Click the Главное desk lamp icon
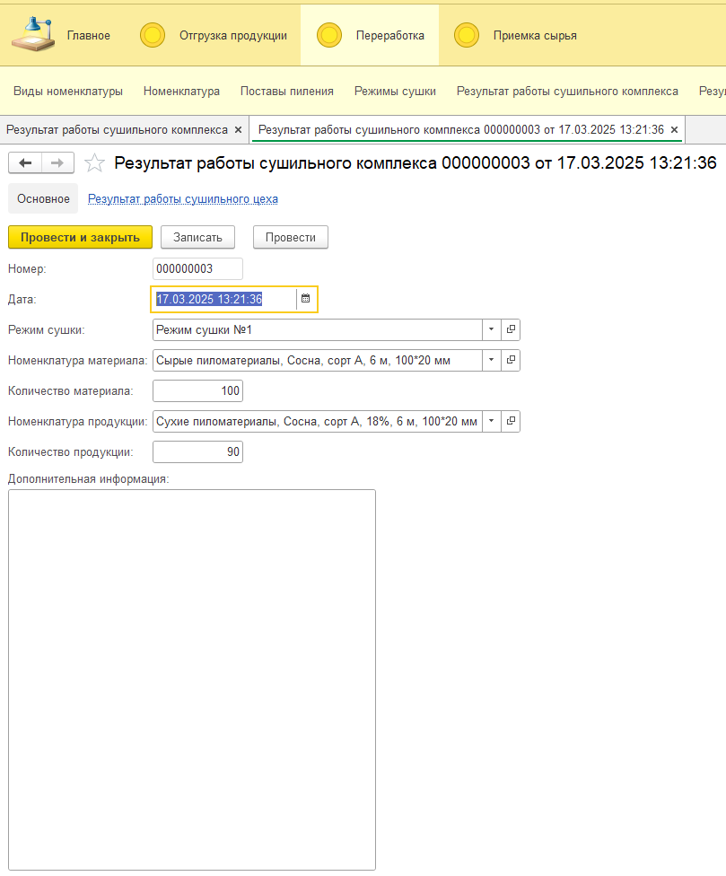The height and width of the screenshot is (876, 726). click(x=32, y=35)
